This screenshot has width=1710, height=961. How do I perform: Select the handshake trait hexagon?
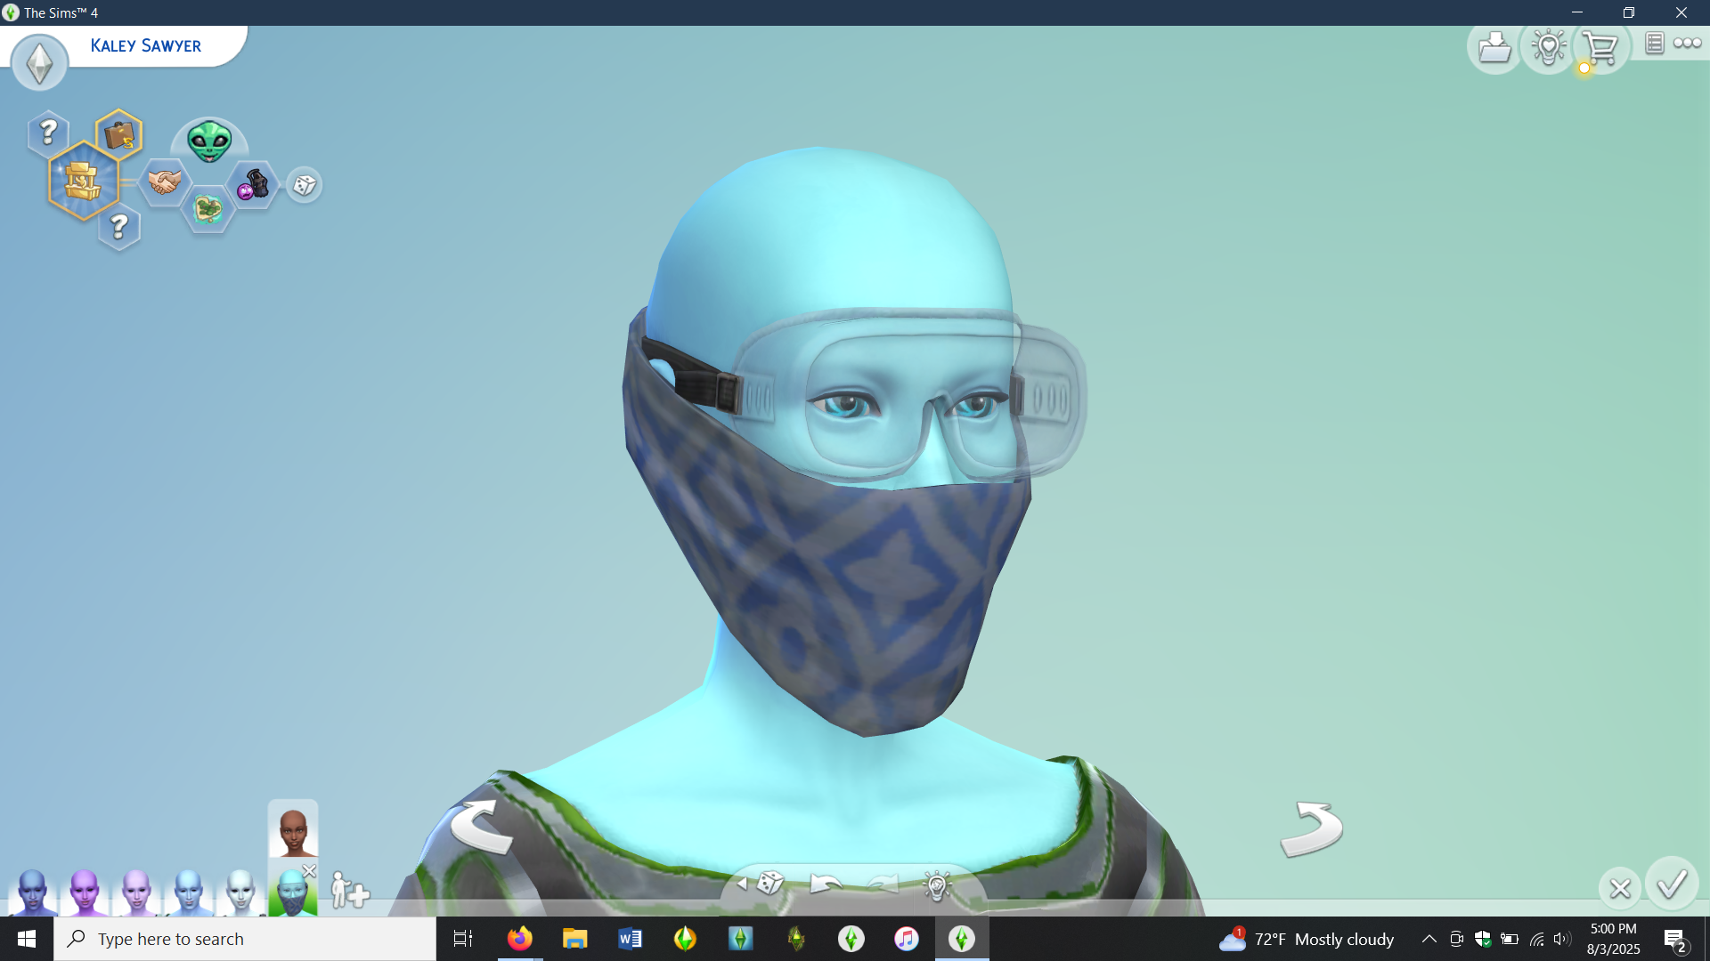[165, 182]
